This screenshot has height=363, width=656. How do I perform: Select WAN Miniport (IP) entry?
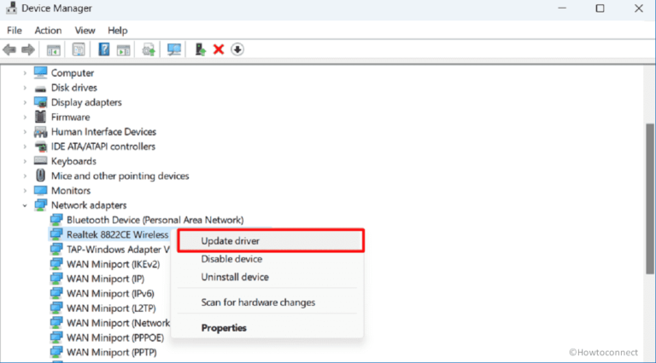click(x=105, y=279)
